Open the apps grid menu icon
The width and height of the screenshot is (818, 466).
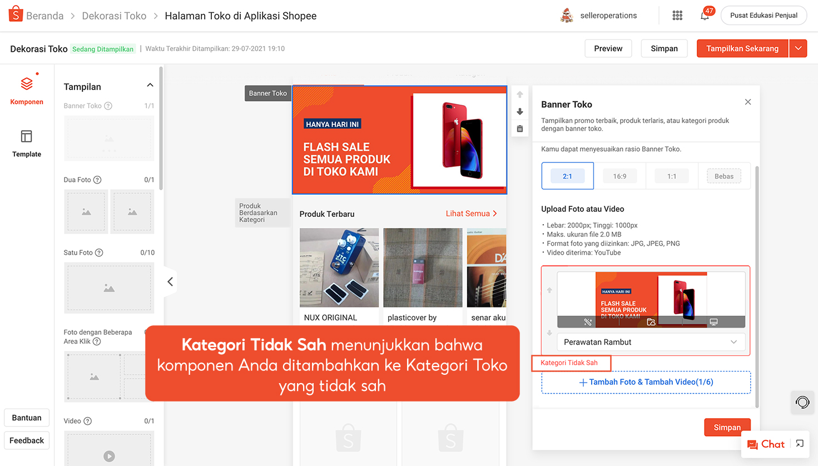click(677, 16)
